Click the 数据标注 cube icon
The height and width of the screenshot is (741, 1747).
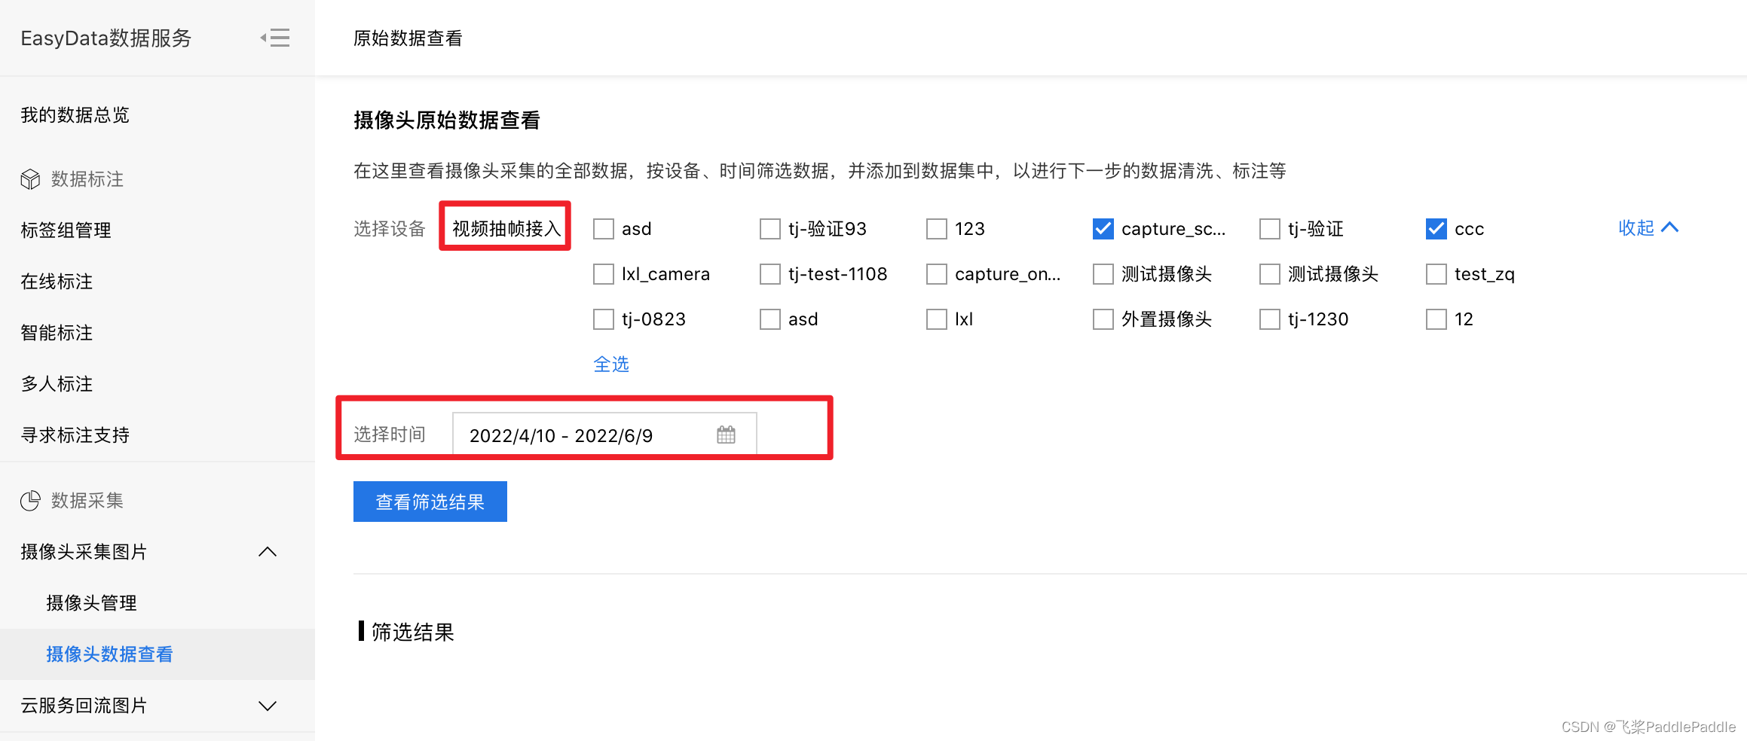coord(30,179)
